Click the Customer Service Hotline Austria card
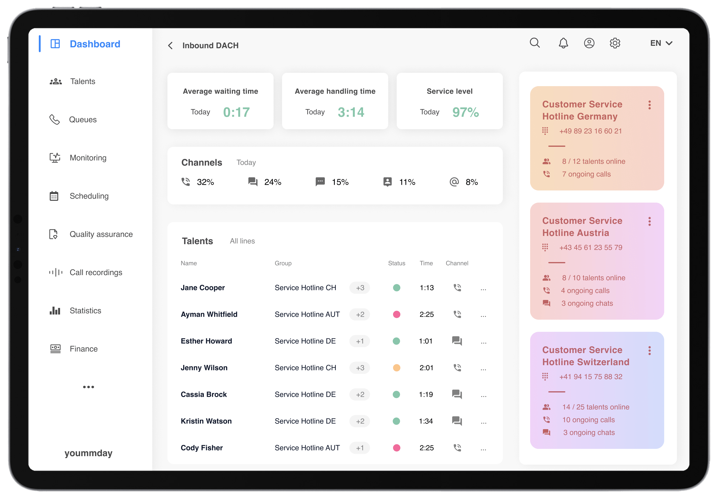 pyautogui.click(x=597, y=261)
